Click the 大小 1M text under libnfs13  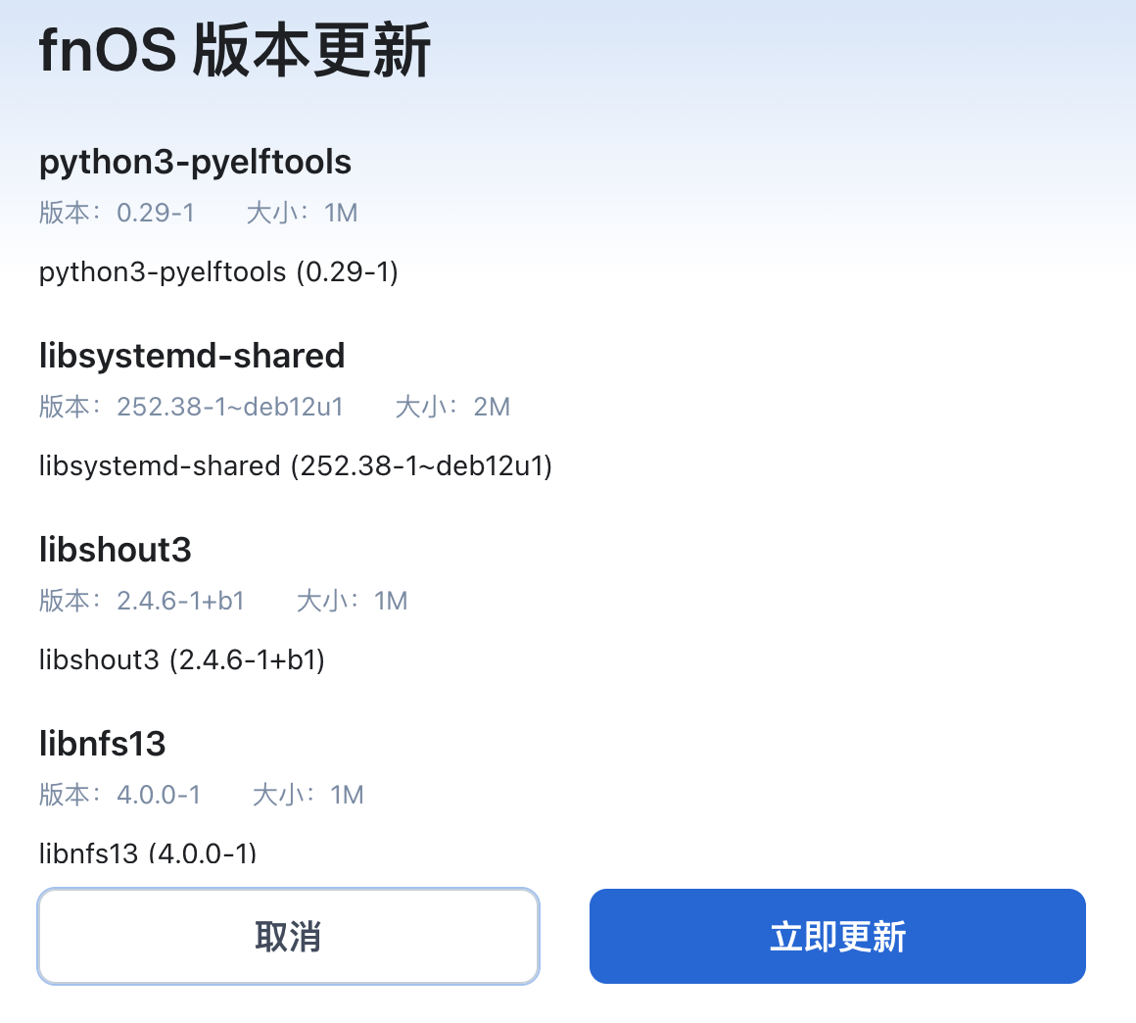308,795
